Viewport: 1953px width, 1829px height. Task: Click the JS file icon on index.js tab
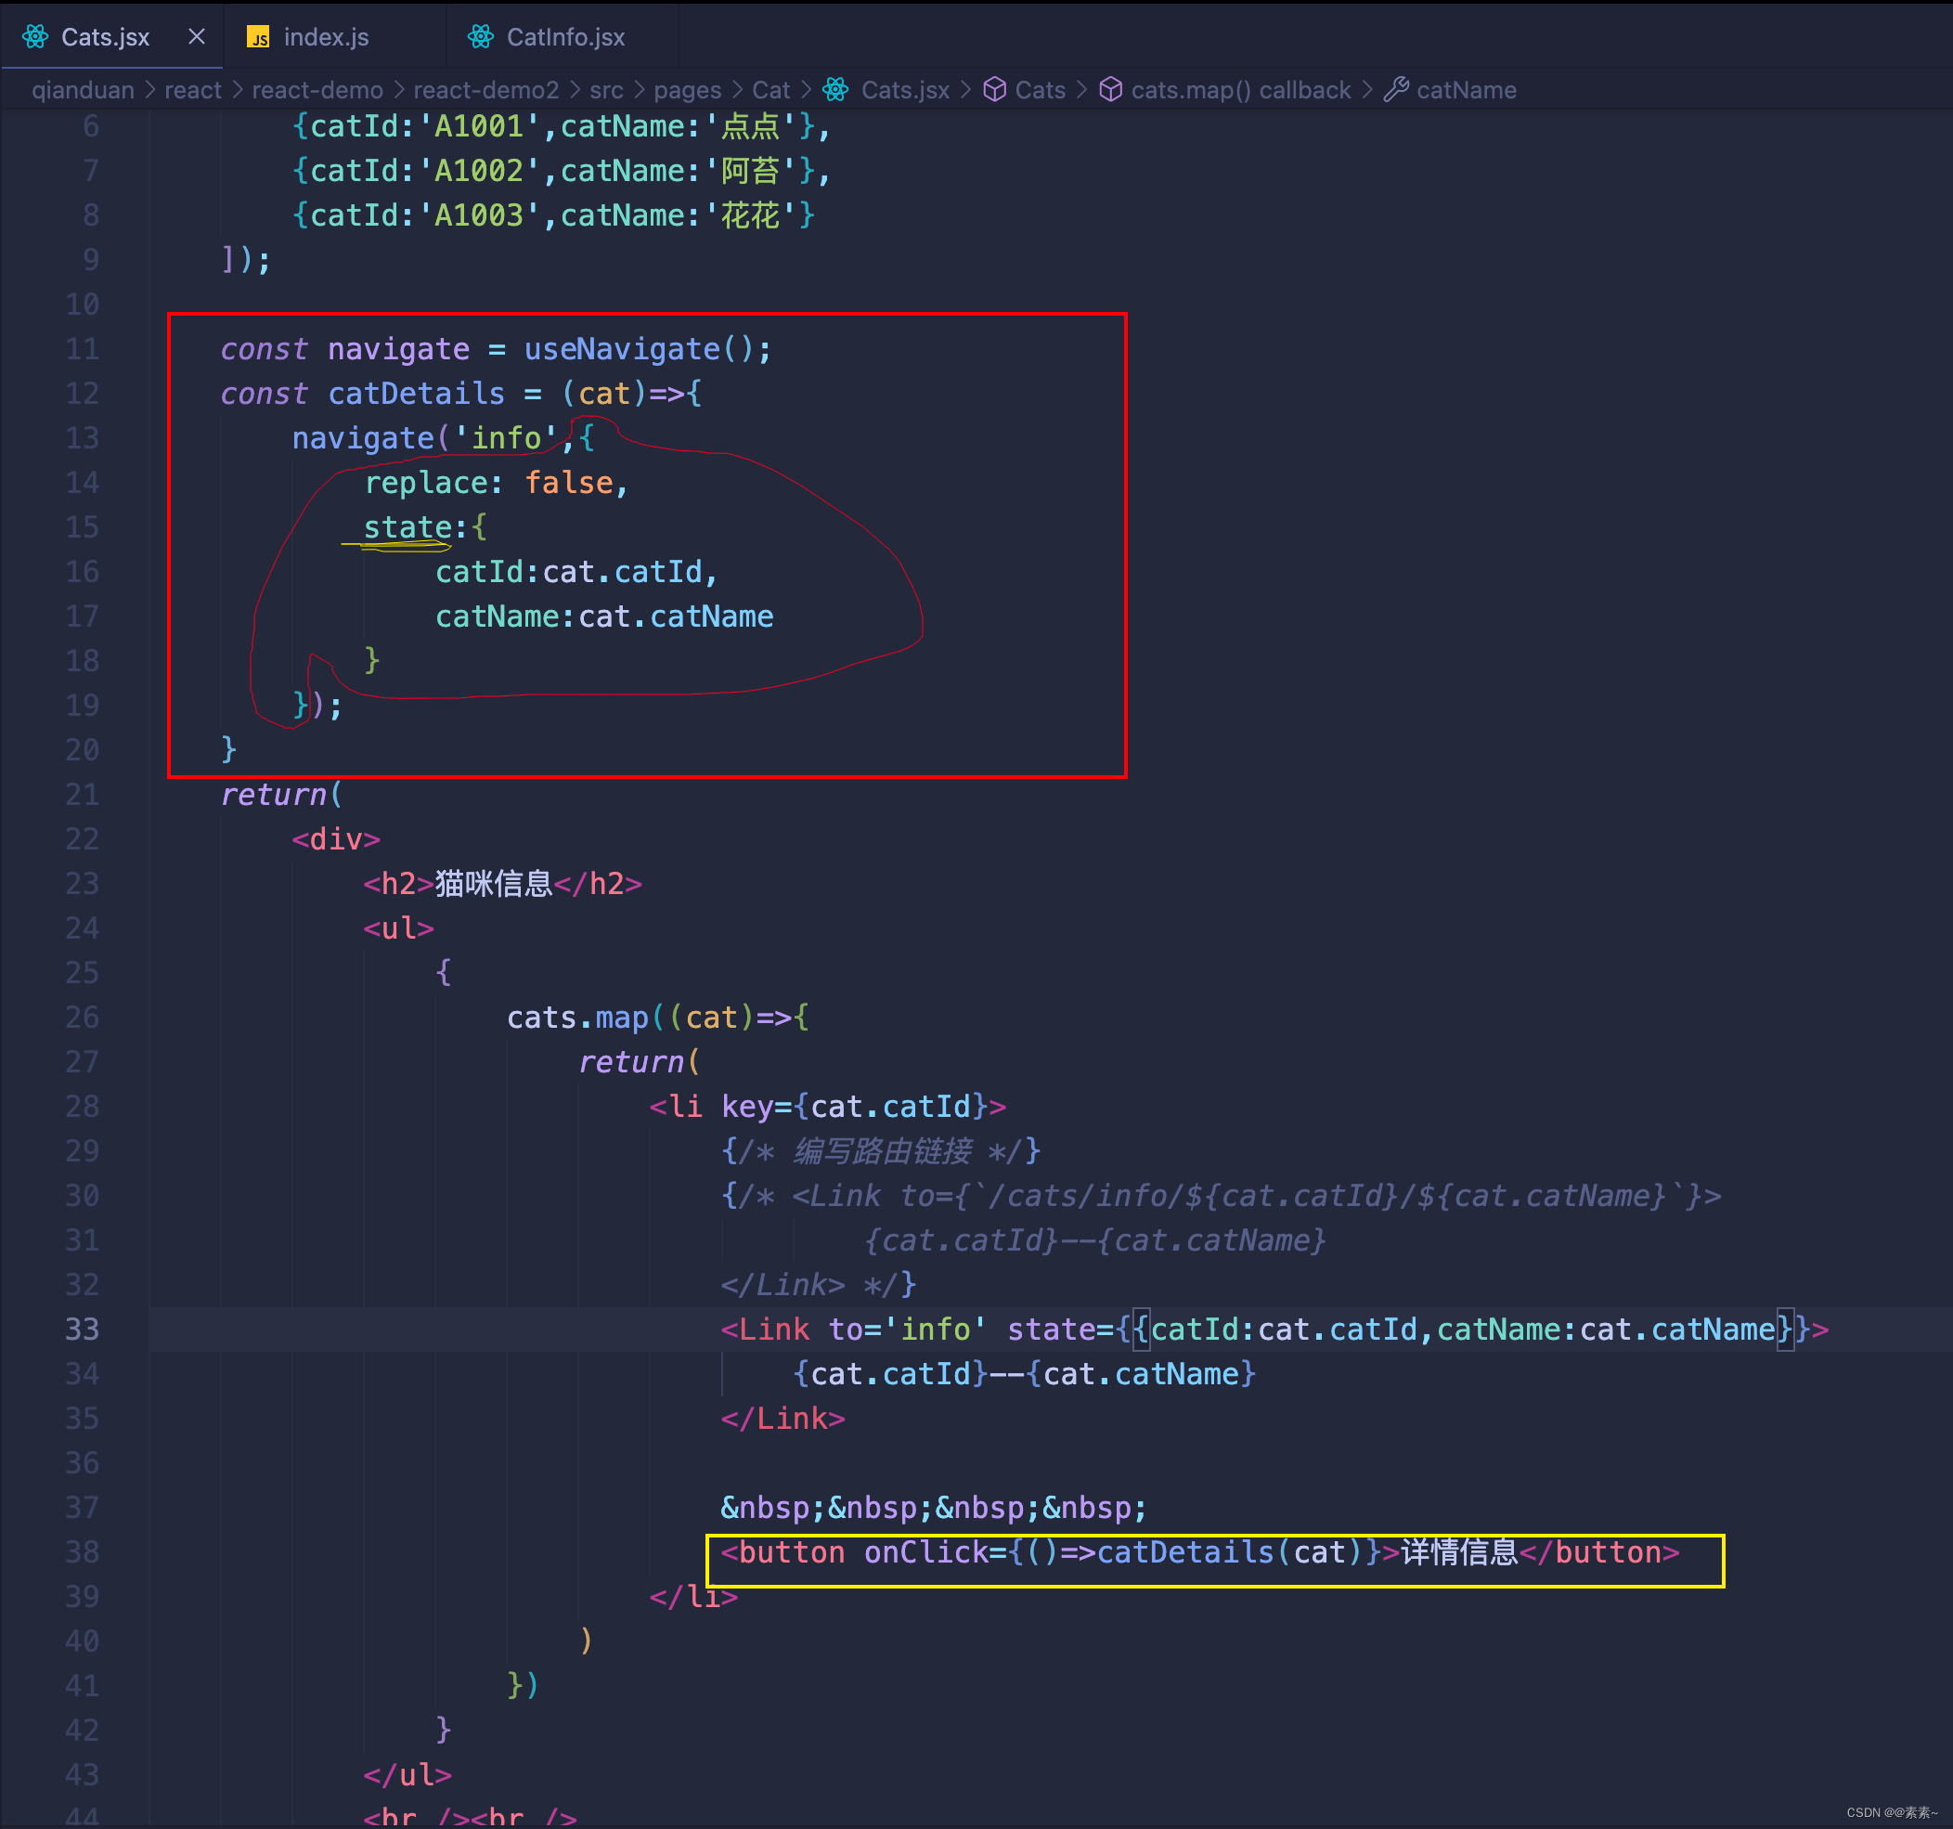pos(257,37)
